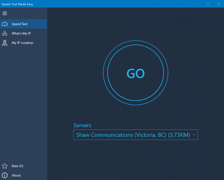Click the Servers heading label
The width and height of the screenshot is (224, 180).
pos(82,125)
